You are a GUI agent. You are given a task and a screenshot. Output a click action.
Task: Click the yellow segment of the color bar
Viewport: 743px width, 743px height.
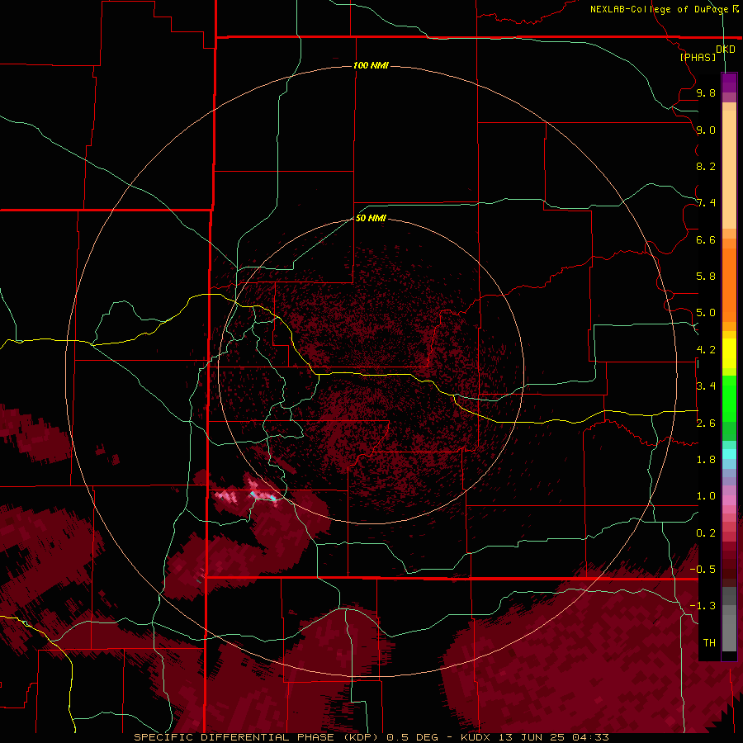[x=729, y=353]
